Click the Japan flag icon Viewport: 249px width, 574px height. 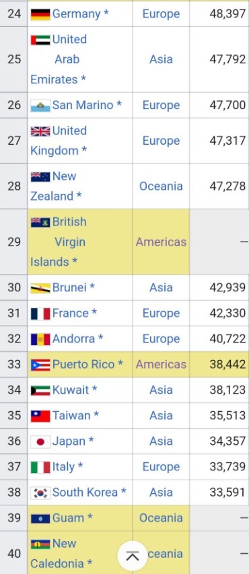click(40, 442)
